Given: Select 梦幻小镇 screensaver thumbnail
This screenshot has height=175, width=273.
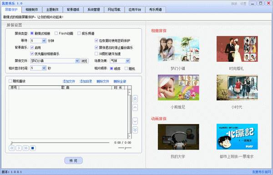Looking at the screenshot, I should tap(178, 49).
